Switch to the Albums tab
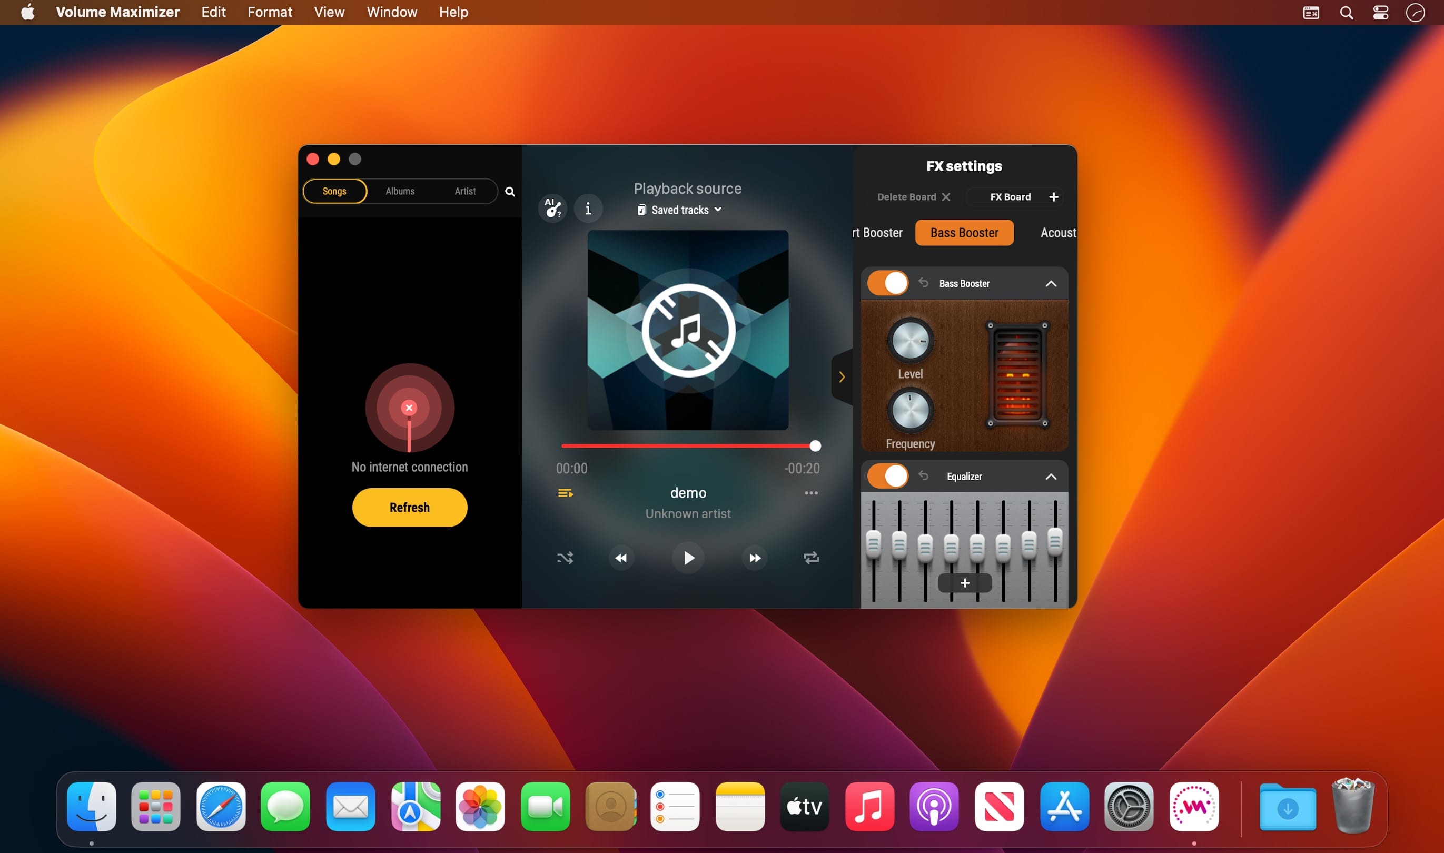 [x=400, y=192]
